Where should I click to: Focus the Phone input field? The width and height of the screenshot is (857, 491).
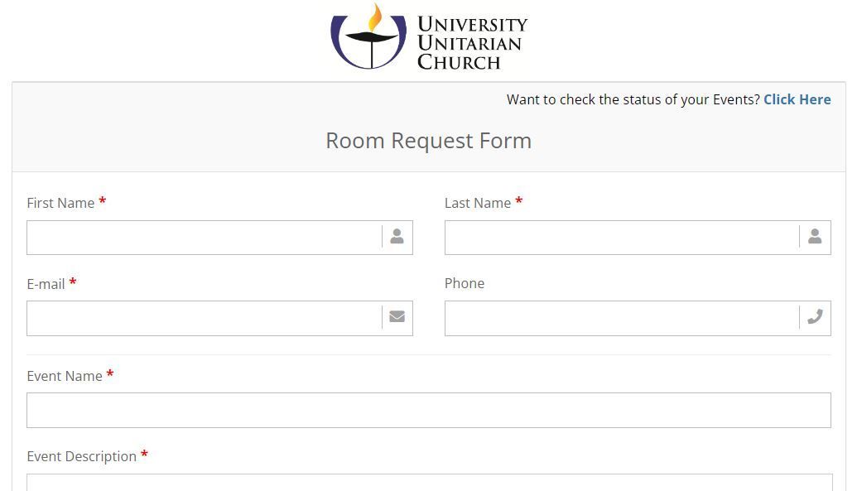622,318
